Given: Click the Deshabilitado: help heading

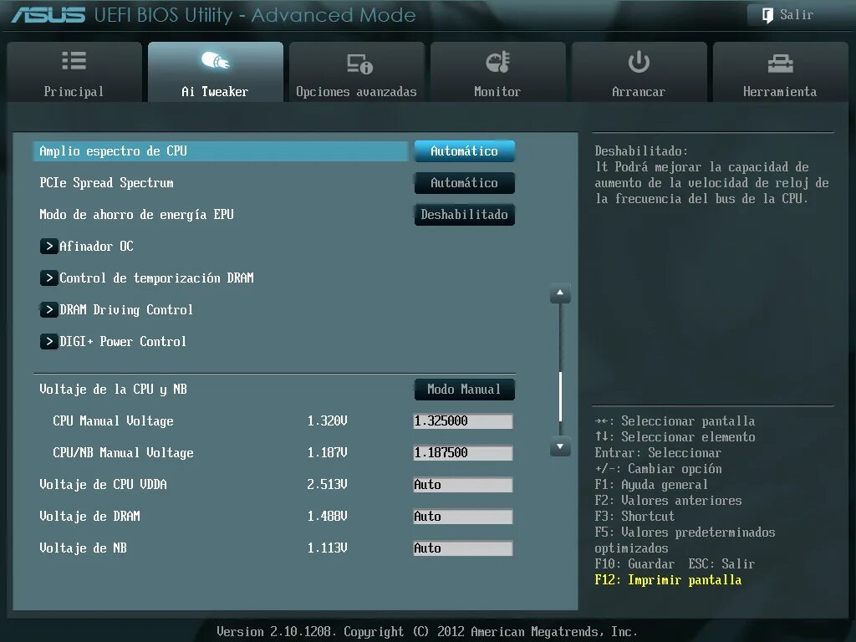Looking at the screenshot, I should [641, 151].
